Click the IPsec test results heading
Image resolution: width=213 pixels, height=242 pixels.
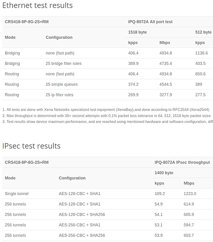coord(31,146)
